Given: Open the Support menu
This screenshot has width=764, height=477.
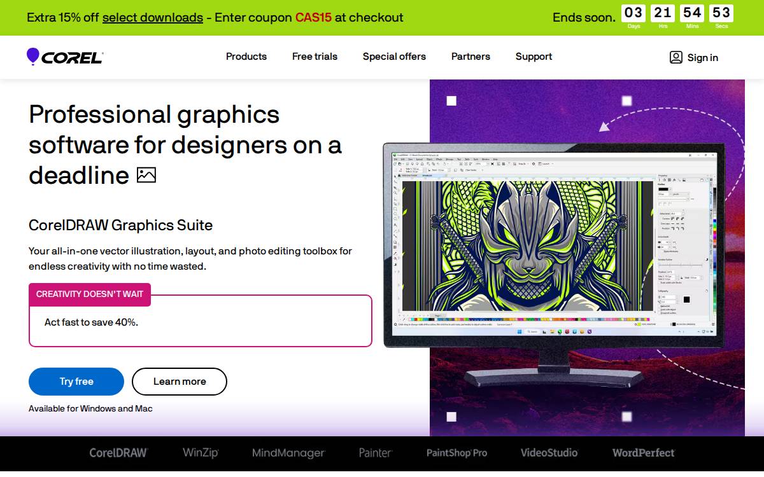Looking at the screenshot, I should [x=534, y=57].
